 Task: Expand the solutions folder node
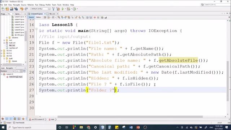(7, 38)
